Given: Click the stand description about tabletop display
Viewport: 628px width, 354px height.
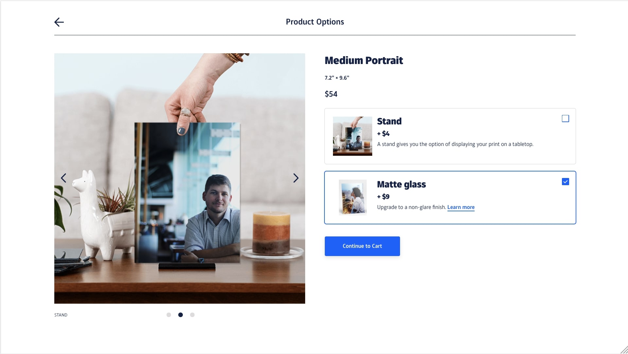Looking at the screenshot, I should pyautogui.click(x=455, y=144).
